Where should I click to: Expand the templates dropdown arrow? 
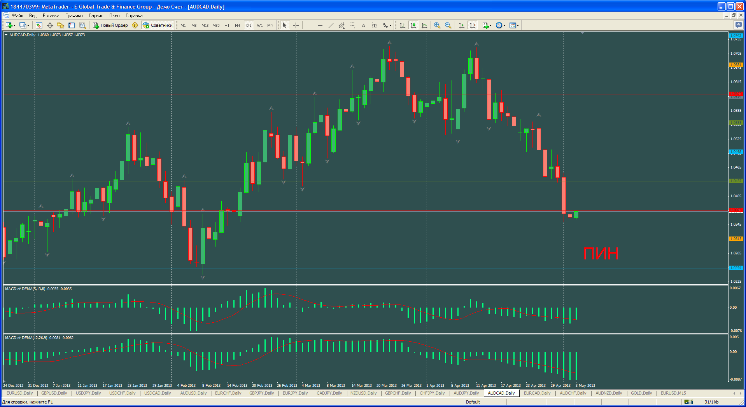(x=518, y=26)
